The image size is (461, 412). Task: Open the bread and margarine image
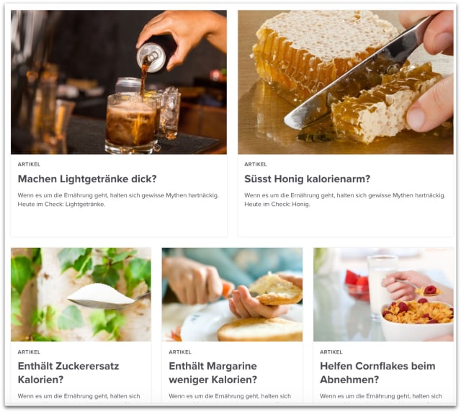[232, 295]
